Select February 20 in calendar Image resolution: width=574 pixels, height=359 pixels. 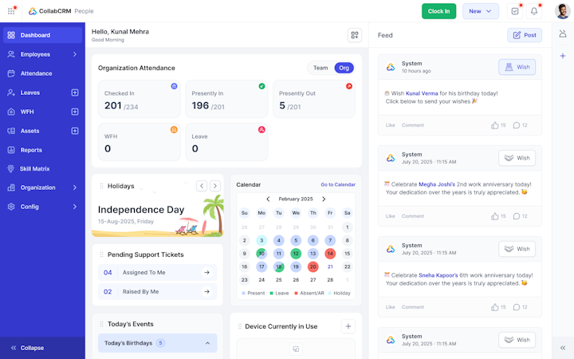(313, 266)
